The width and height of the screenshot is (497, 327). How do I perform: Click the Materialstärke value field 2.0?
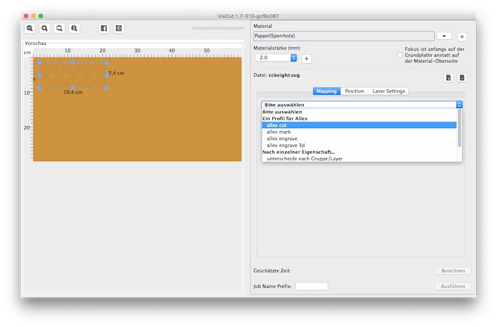pyautogui.click(x=273, y=58)
